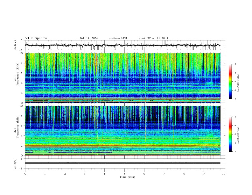
Task: Click the "ch.1(V)" waveform axis label
Action: pos(15,45)
